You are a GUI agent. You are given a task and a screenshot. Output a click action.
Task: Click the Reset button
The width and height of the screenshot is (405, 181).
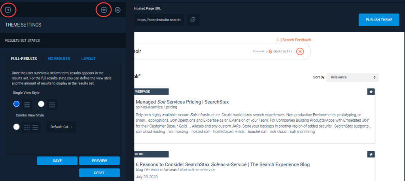99,173
